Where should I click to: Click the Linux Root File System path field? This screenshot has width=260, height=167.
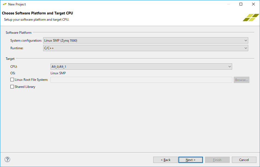[141, 80]
